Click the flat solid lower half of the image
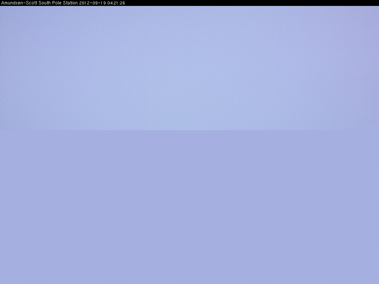The width and height of the screenshot is (379, 284). (189, 207)
